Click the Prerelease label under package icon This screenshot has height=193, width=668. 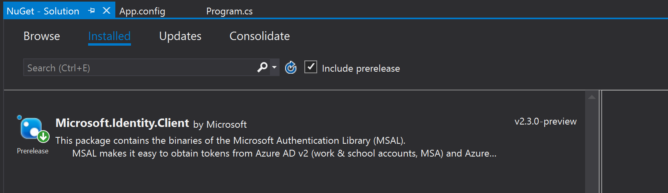[x=33, y=151]
